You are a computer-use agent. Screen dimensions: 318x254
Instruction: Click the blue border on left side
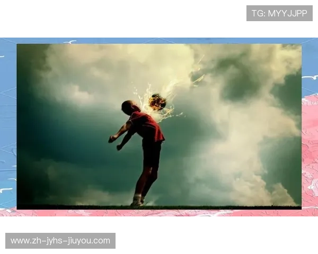(8, 122)
